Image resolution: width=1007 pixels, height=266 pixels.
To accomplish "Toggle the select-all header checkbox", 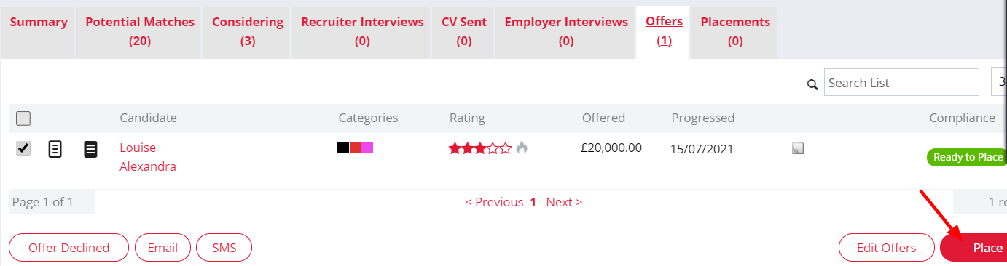I will 23,118.
